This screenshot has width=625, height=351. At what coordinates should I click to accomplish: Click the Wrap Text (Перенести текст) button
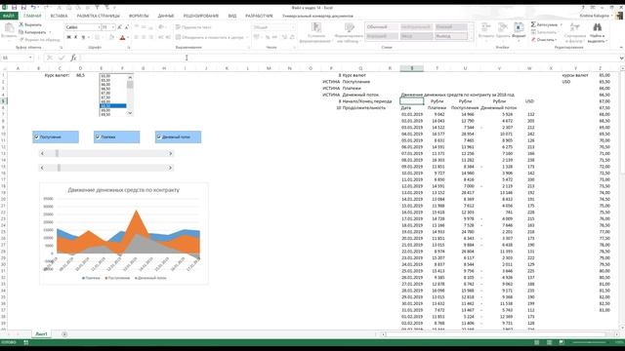coord(193,27)
